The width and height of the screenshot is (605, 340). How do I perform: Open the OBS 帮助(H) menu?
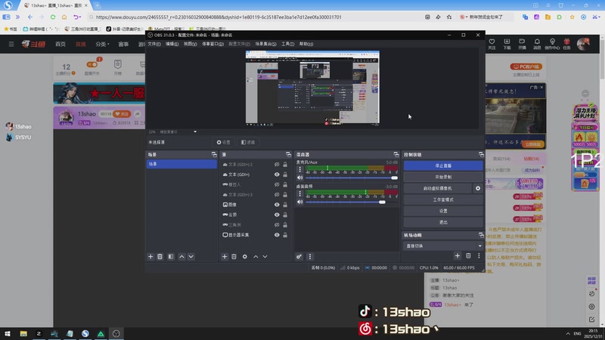(306, 44)
